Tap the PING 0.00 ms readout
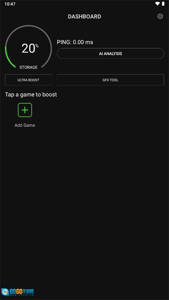The height and width of the screenshot is (300, 169). pyautogui.click(x=75, y=42)
